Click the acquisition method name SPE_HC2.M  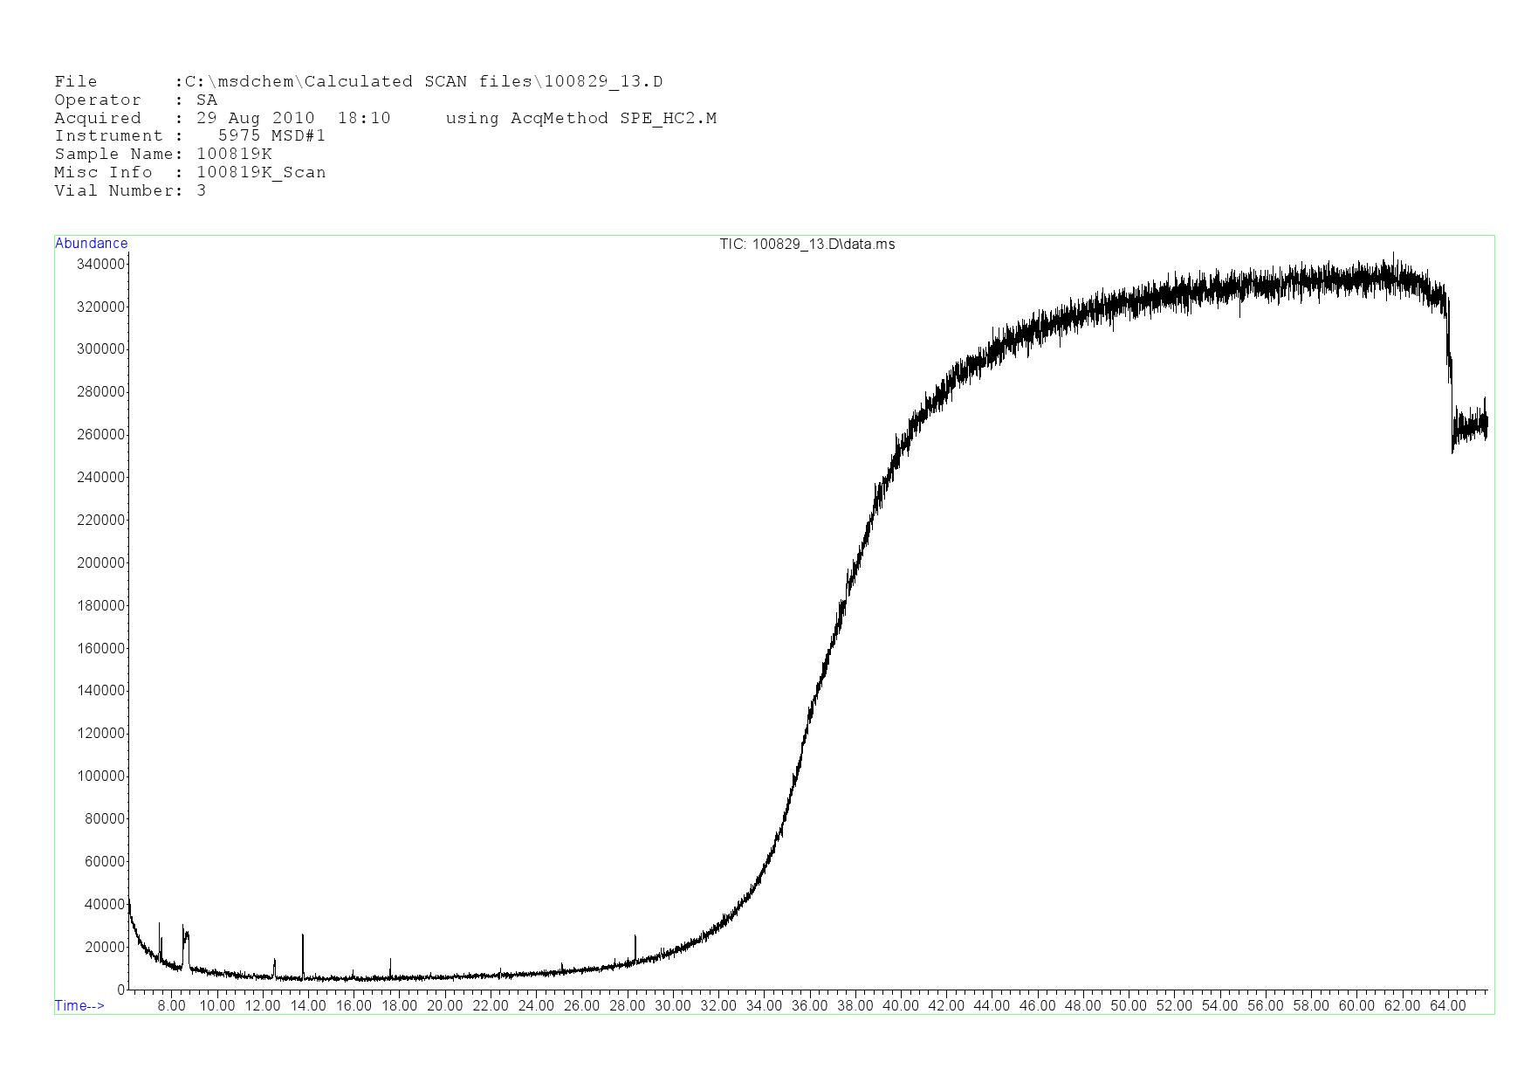pyautogui.click(x=668, y=119)
